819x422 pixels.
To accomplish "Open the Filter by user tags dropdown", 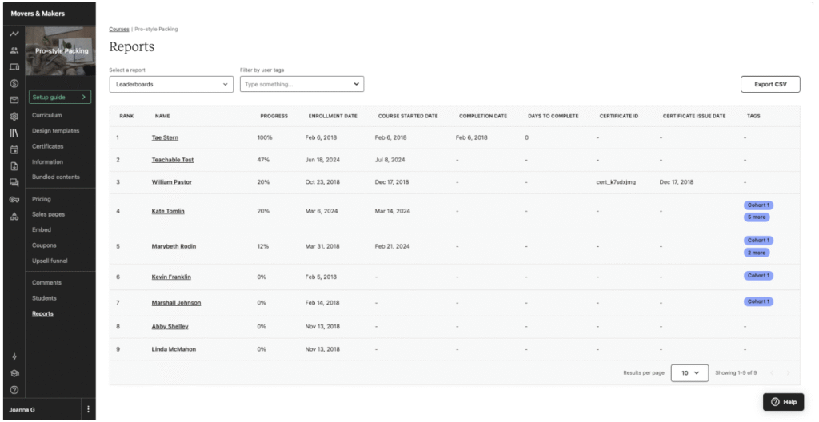I will coord(302,84).
